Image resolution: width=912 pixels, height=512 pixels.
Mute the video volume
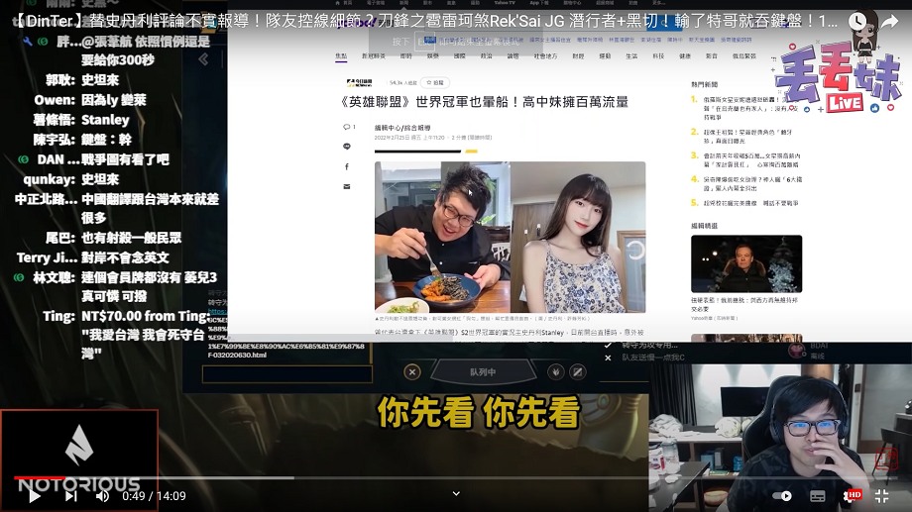tap(102, 496)
